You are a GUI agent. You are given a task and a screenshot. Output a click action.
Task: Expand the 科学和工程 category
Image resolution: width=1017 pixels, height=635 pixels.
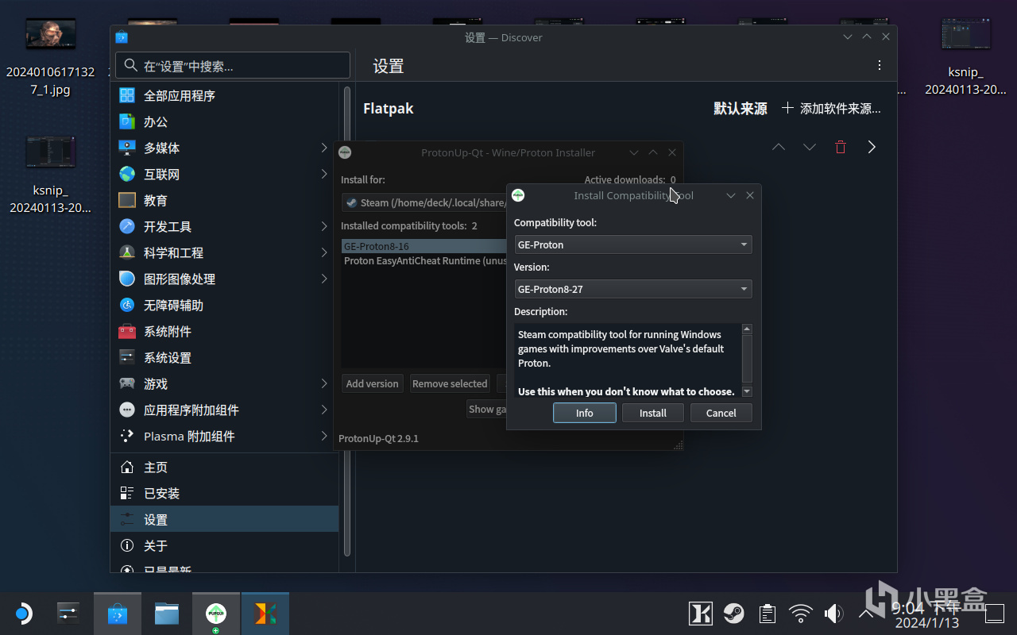tap(324, 252)
